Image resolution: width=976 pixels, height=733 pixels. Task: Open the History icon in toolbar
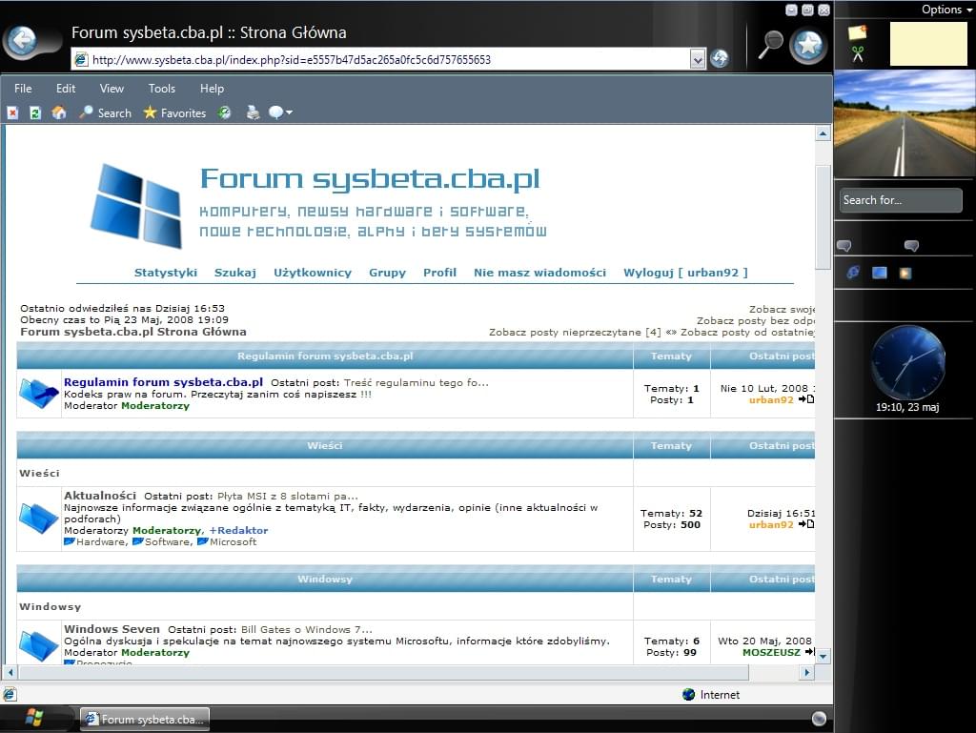pyautogui.click(x=224, y=112)
